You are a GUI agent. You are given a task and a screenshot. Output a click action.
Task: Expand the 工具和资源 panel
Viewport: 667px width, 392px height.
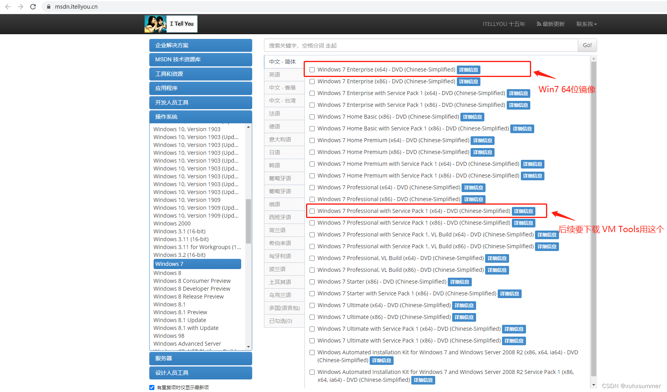point(201,74)
